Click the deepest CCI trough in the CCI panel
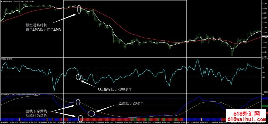 pos(54,91)
